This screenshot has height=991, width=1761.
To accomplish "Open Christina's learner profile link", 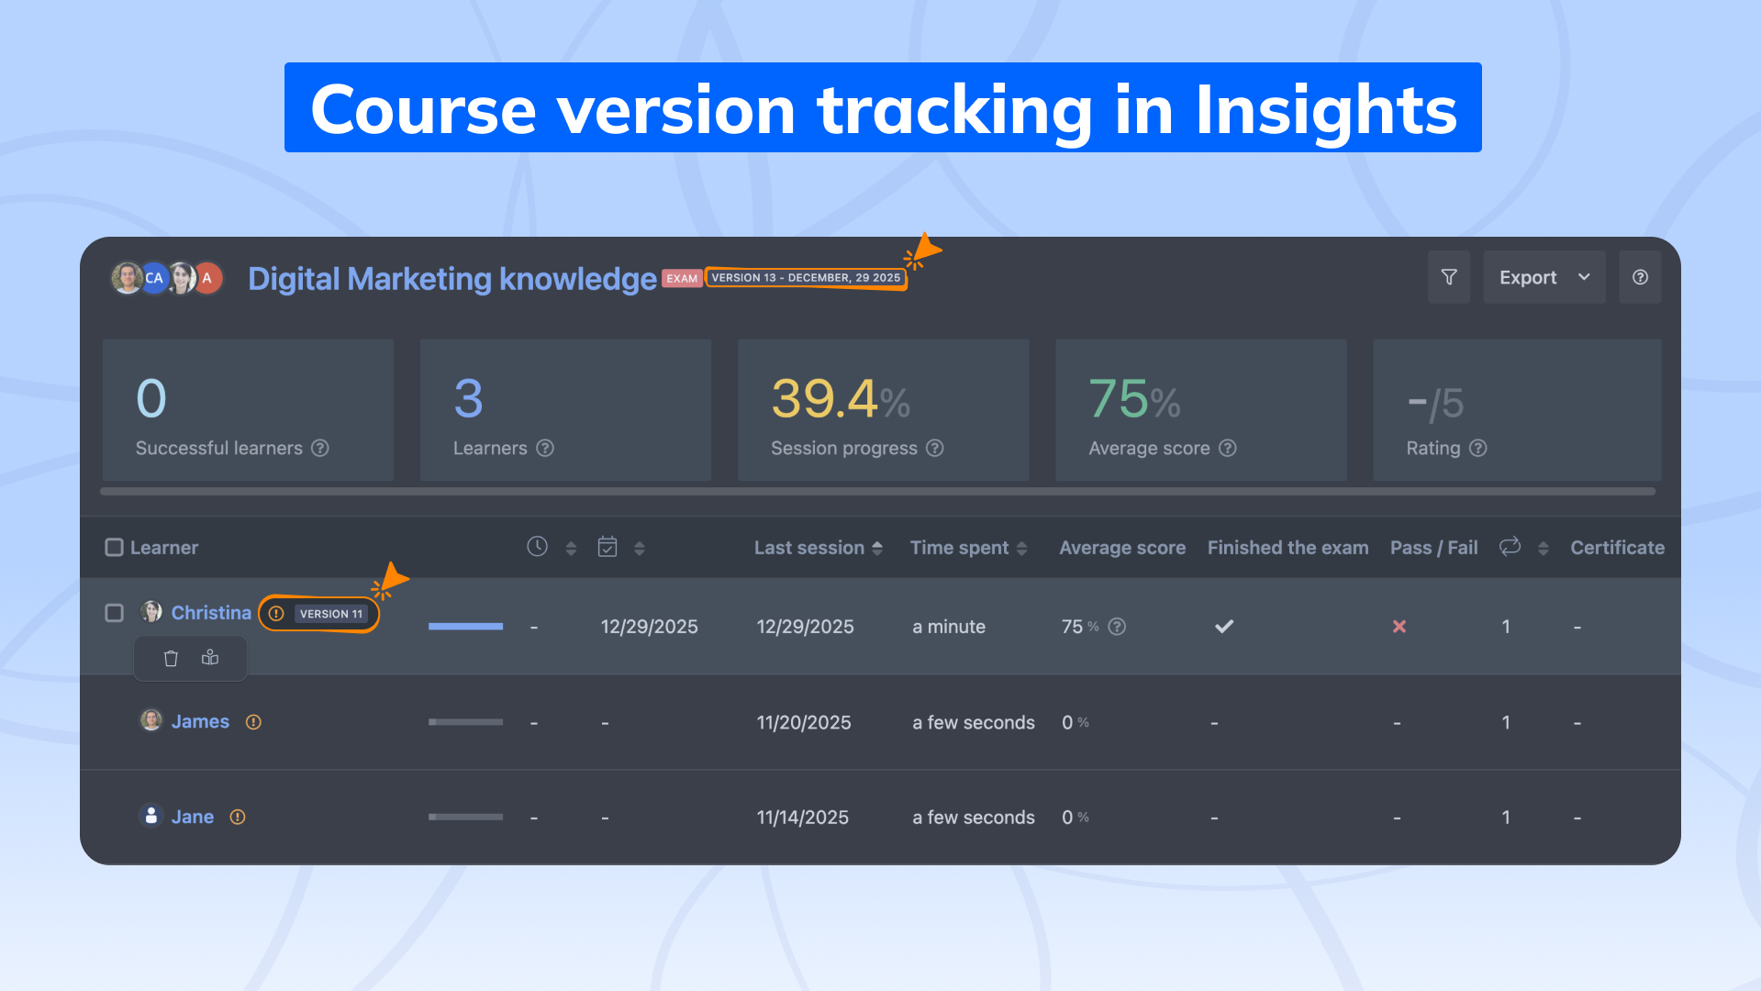I will (x=211, y=613).
